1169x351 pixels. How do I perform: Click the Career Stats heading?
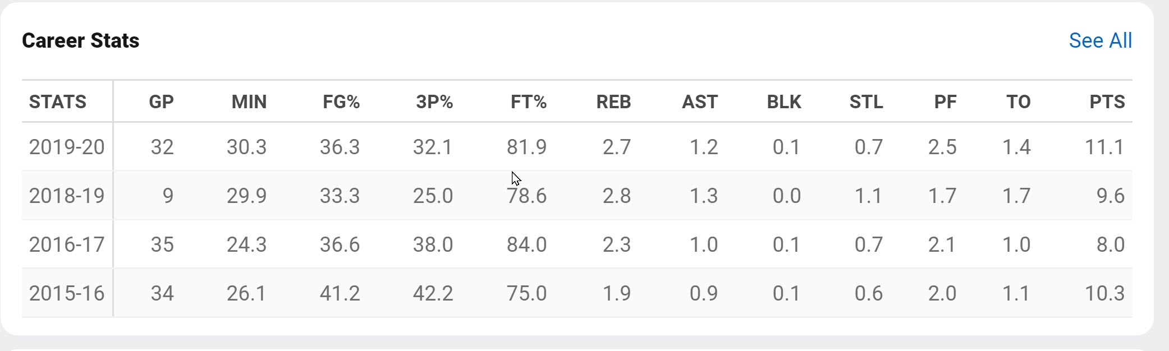tap(80, 40)
